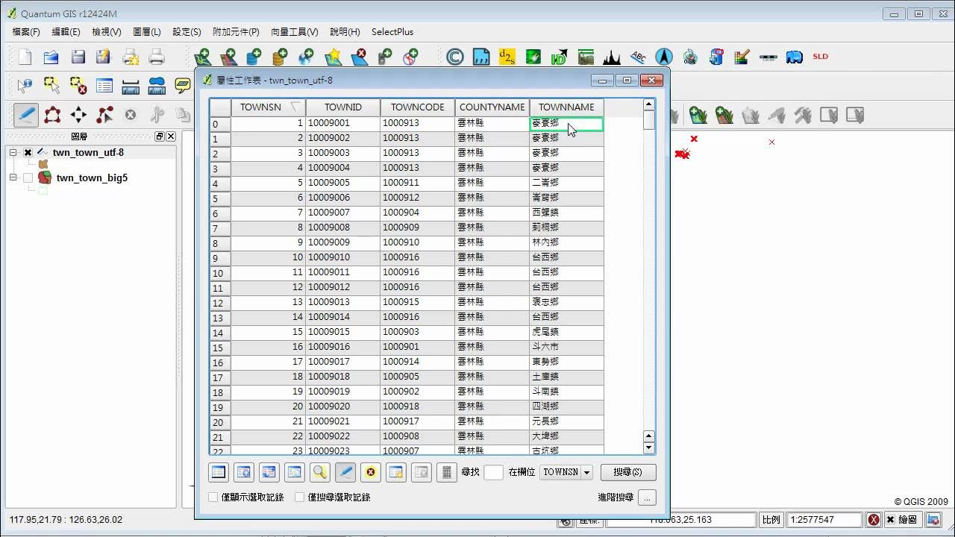Image resolution: width=955 pixels, height=537 pixels.
Task: Click scroll-down arrow of attribute table scrollbar
Action: 648,447
